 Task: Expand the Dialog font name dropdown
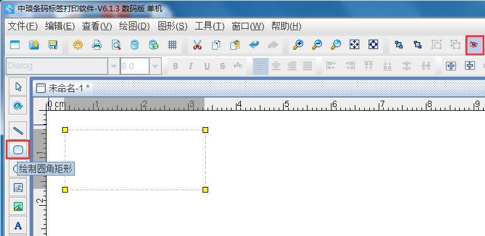coord(114,66)
